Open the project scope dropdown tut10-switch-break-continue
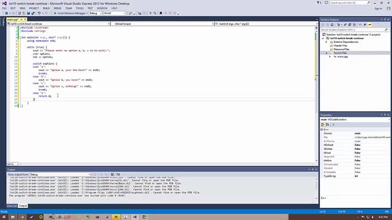 (59, 24)
